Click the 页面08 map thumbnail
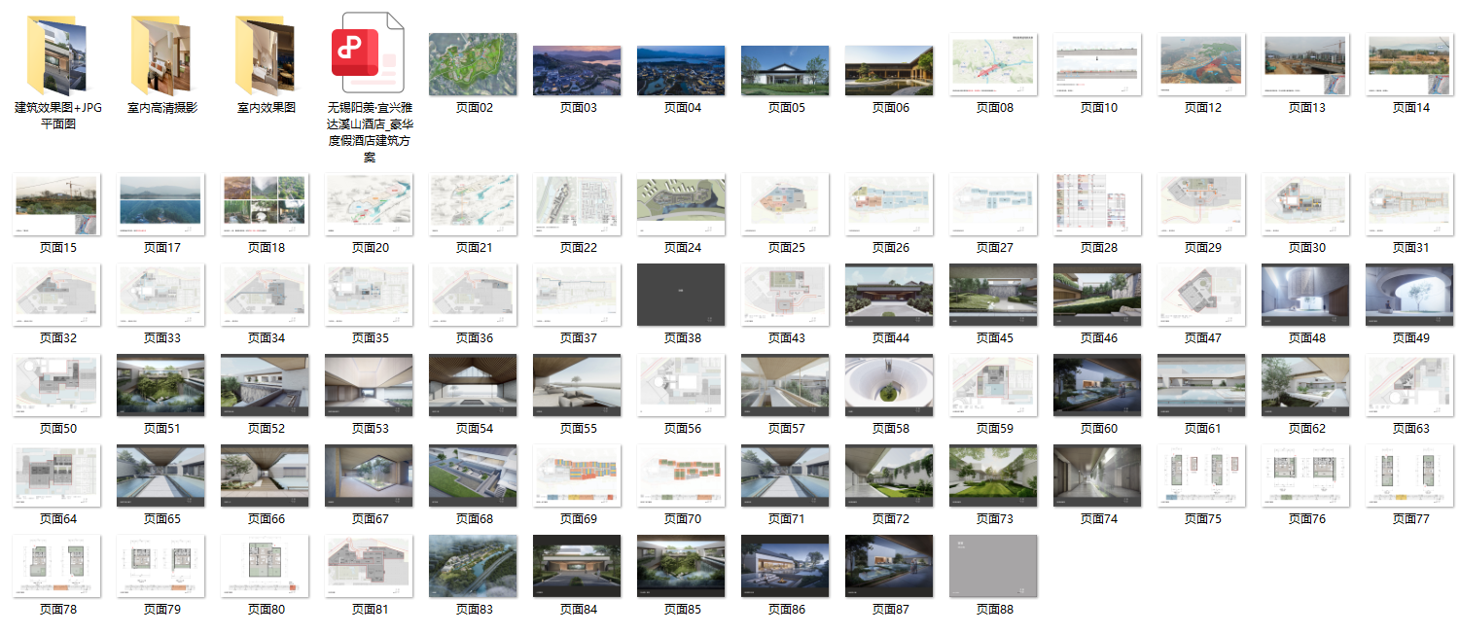The width and height of the screenshot is (1460, 634). point(993,66)
